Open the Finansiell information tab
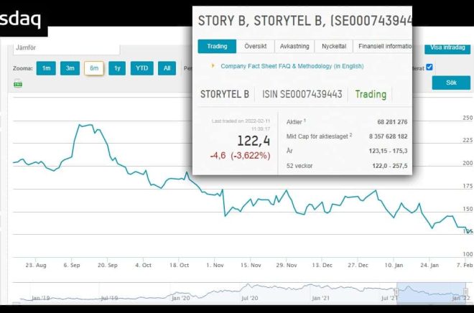The width and height of the screenshot is (474, 313). tap(383, 46)
